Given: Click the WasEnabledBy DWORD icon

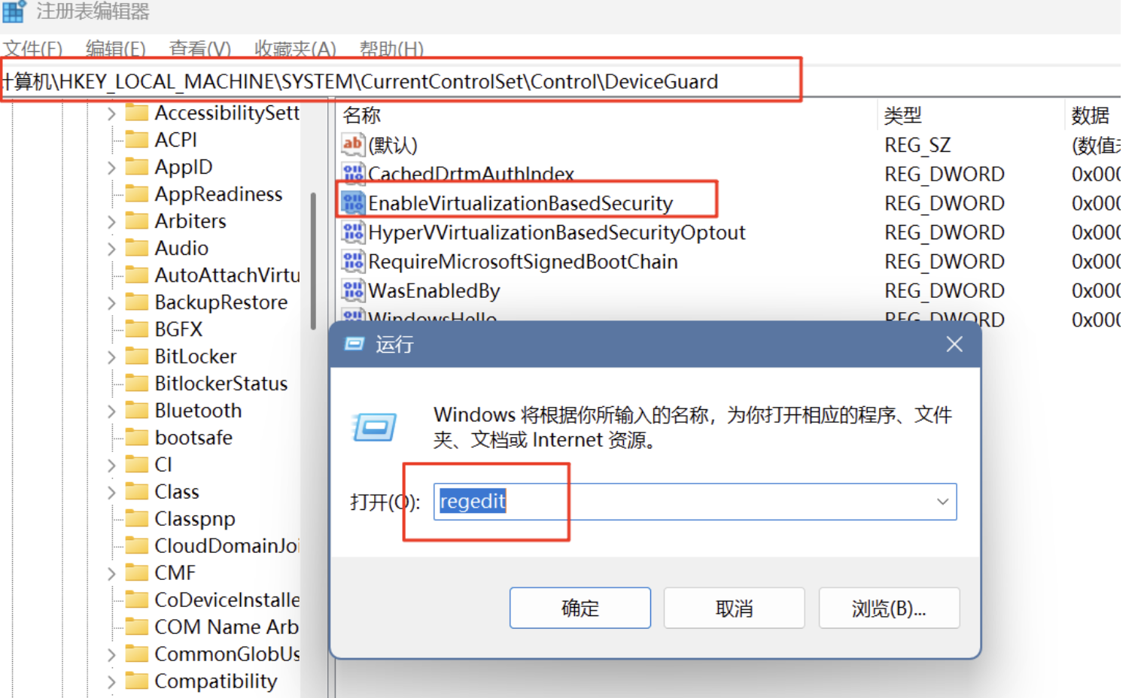Looking at the screenshot, I should [x=352, y=290].
